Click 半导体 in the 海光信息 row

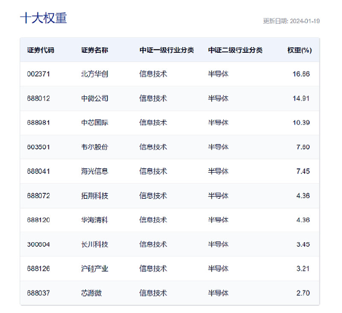pos(218,171)
